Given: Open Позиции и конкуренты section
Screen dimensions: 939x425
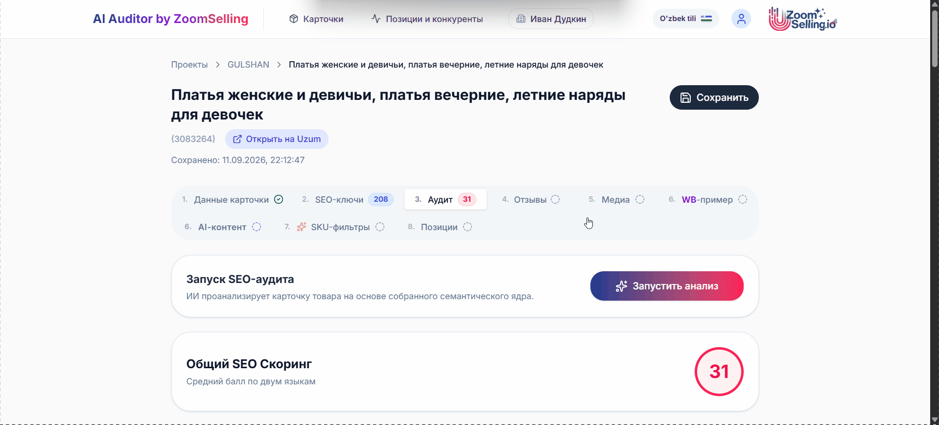Looking at the screenshot, I should pos(427,19).
